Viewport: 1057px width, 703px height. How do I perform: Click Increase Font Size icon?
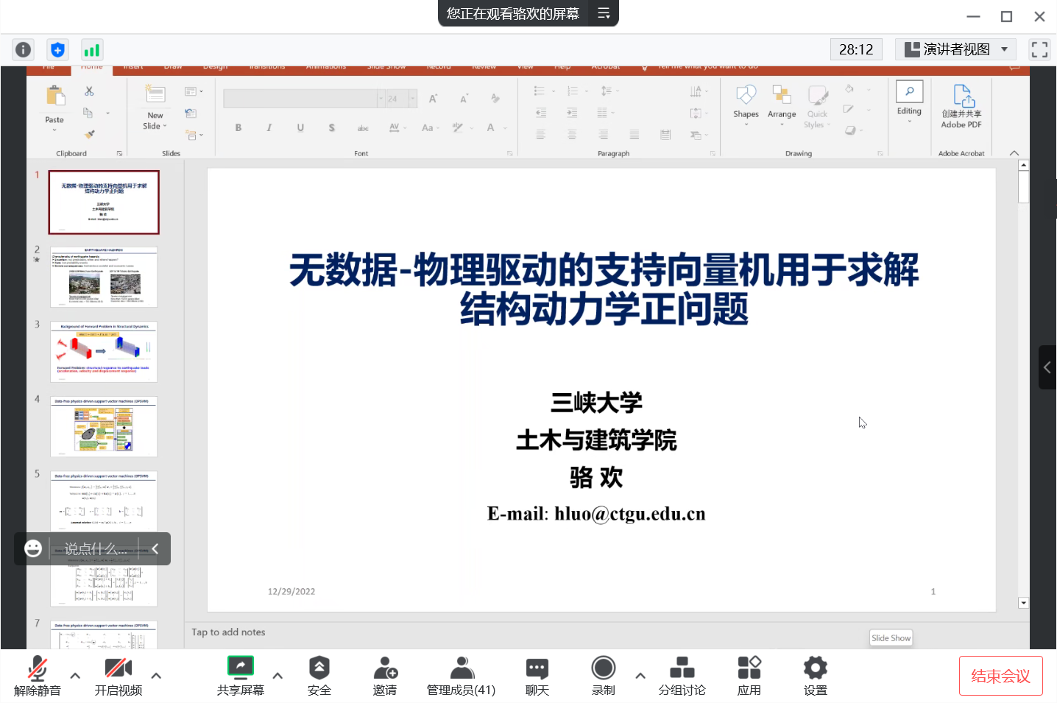pos(434,99)
